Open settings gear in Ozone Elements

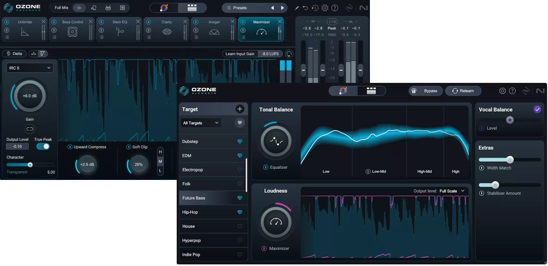pos(502,91)
